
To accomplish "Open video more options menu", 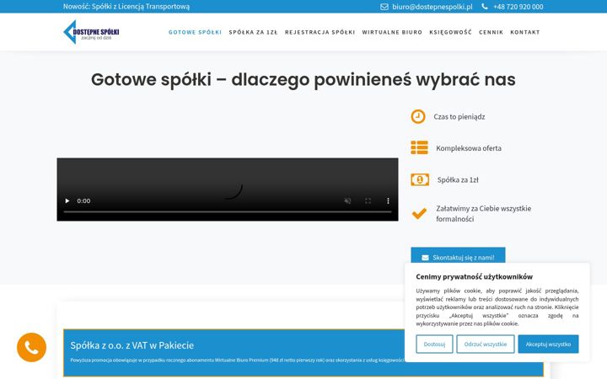I will pos(388,200).
